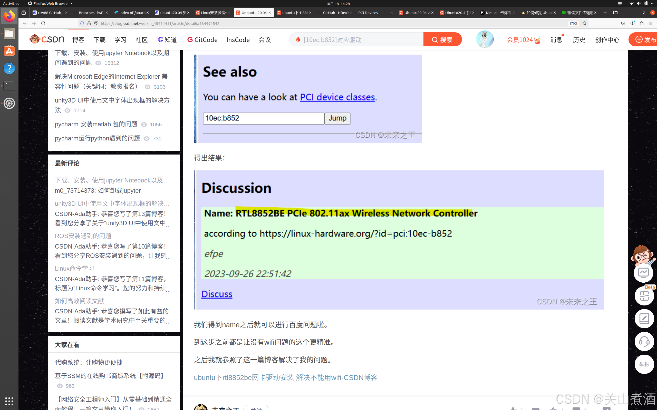657x410 pixels.
Task: Click the 170% zoom level indicator
Action: [x=573, y=23]
